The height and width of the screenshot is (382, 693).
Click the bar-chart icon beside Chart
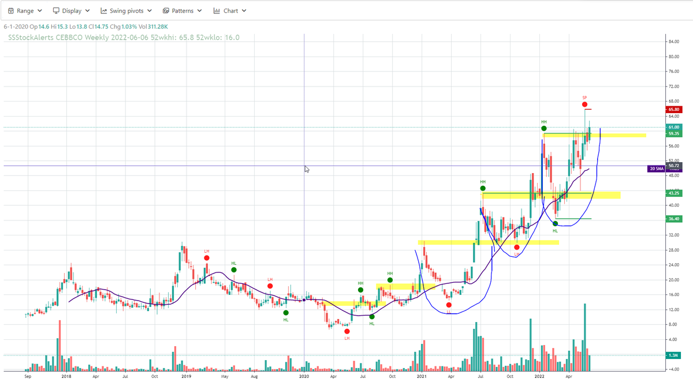click(x=217, y=11)
